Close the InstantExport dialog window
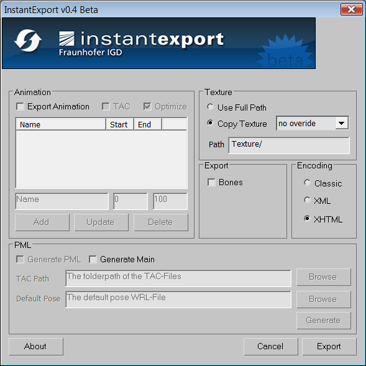Image resolution: width=366 pixels, height=366 pixels. tap(351, 9)
